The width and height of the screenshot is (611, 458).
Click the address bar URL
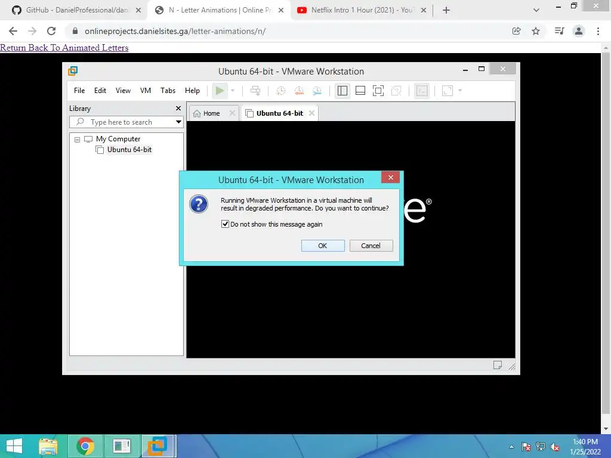[x=175, y=31]
